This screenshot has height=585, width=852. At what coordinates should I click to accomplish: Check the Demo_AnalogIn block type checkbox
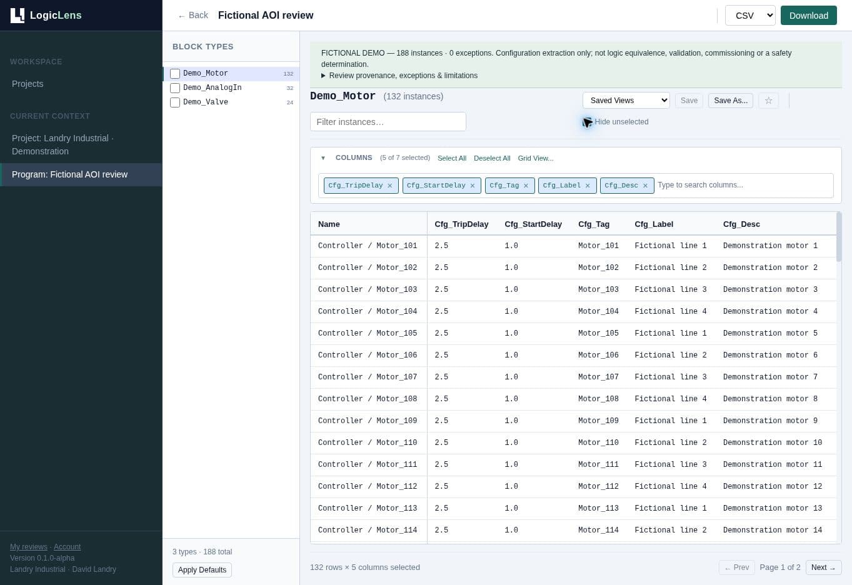coord(175,88)
